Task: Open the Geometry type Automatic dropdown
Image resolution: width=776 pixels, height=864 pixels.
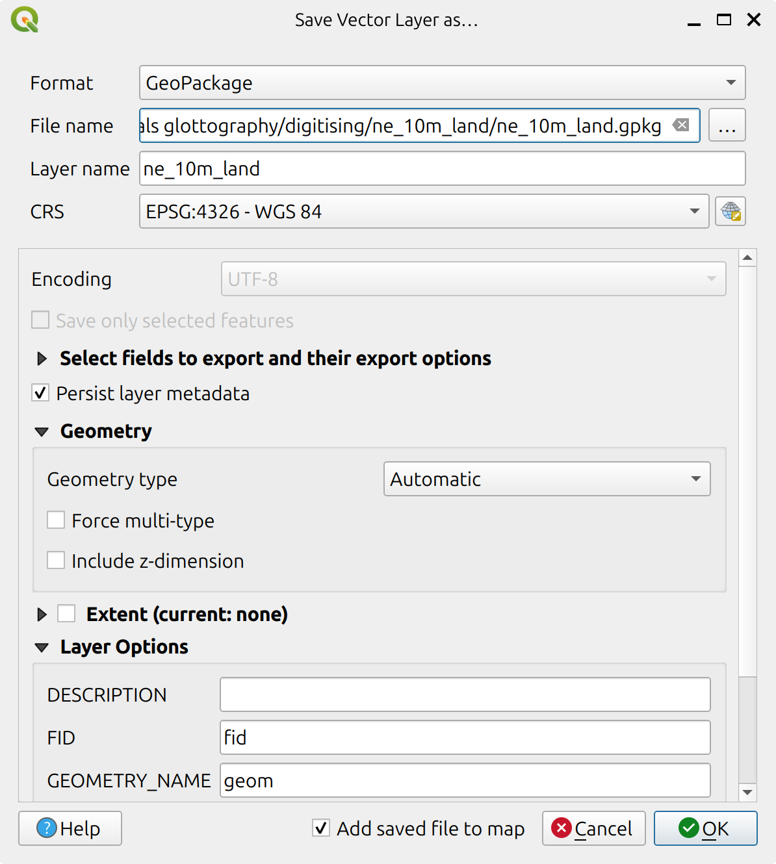Action: tap(547, 479)
